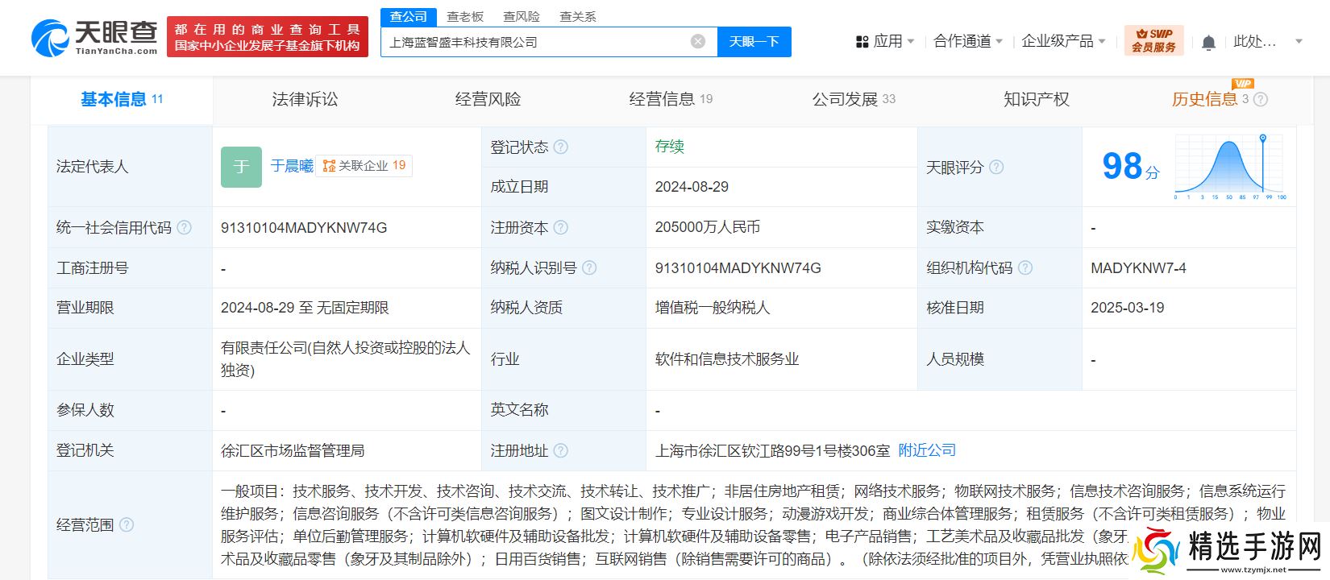Open the 企业级产品 dropdown
Screen dimensions: 1330x580
click(x=1063, y=41)
